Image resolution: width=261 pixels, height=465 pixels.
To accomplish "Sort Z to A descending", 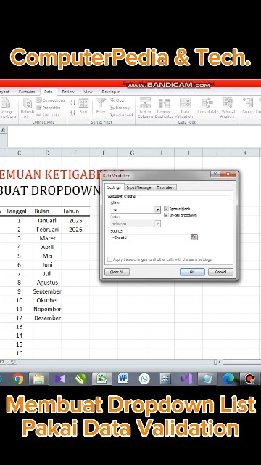I will (x=72, y=113).
